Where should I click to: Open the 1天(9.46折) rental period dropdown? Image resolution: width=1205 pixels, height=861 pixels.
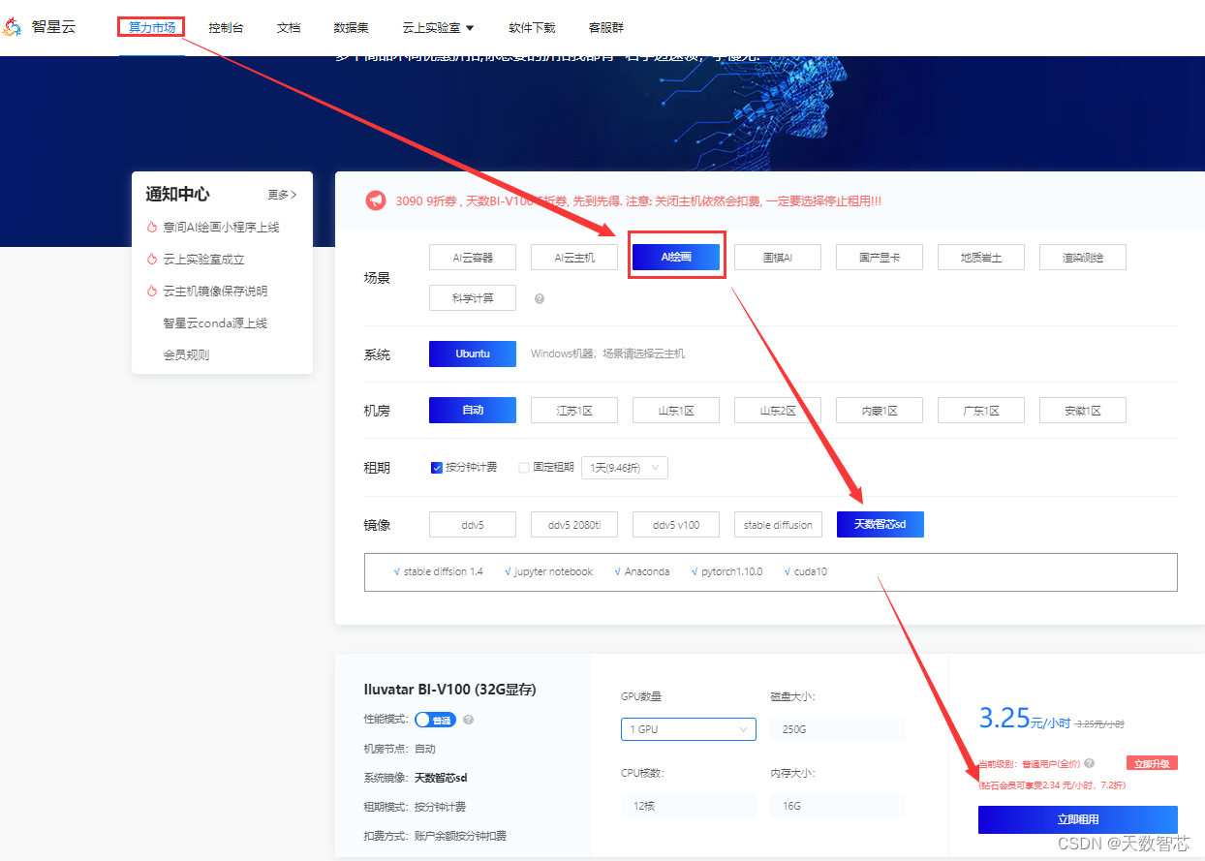click(x=625, y=468)
